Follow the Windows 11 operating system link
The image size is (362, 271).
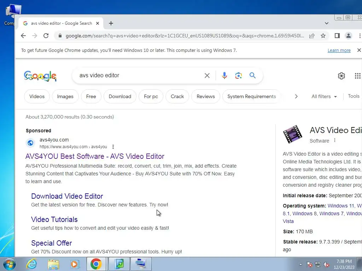point(341,206)
